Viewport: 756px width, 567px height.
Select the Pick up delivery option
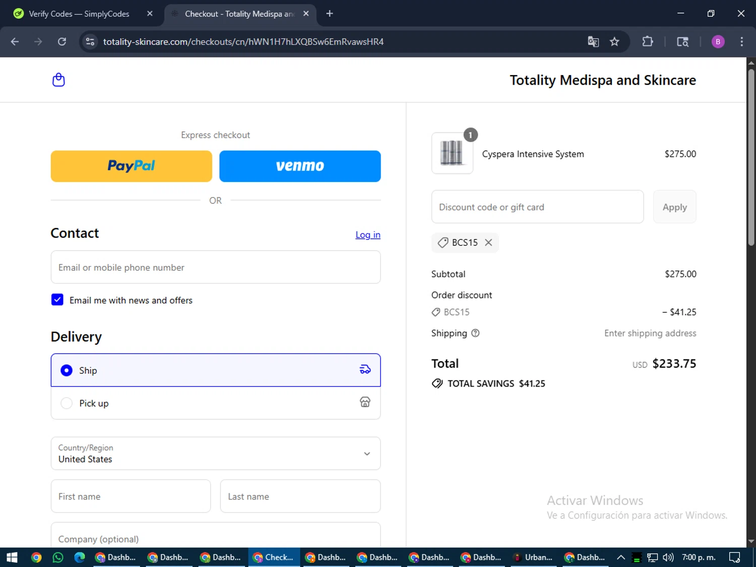216,403
